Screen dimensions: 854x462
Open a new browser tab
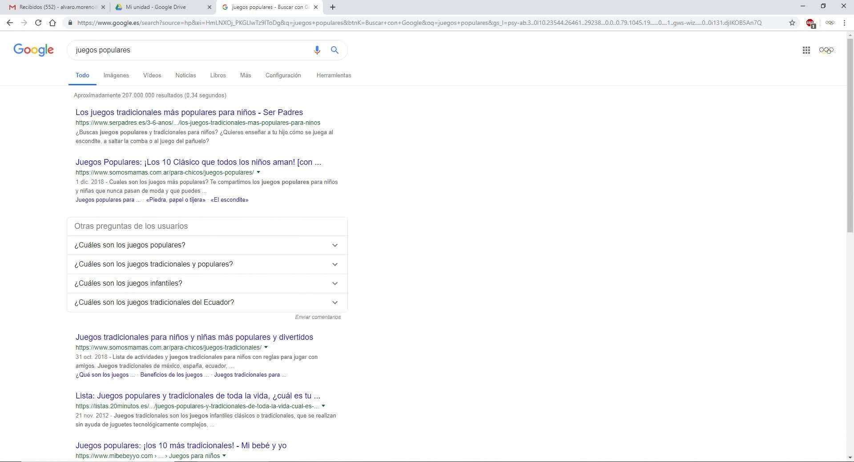pos(333,7)
